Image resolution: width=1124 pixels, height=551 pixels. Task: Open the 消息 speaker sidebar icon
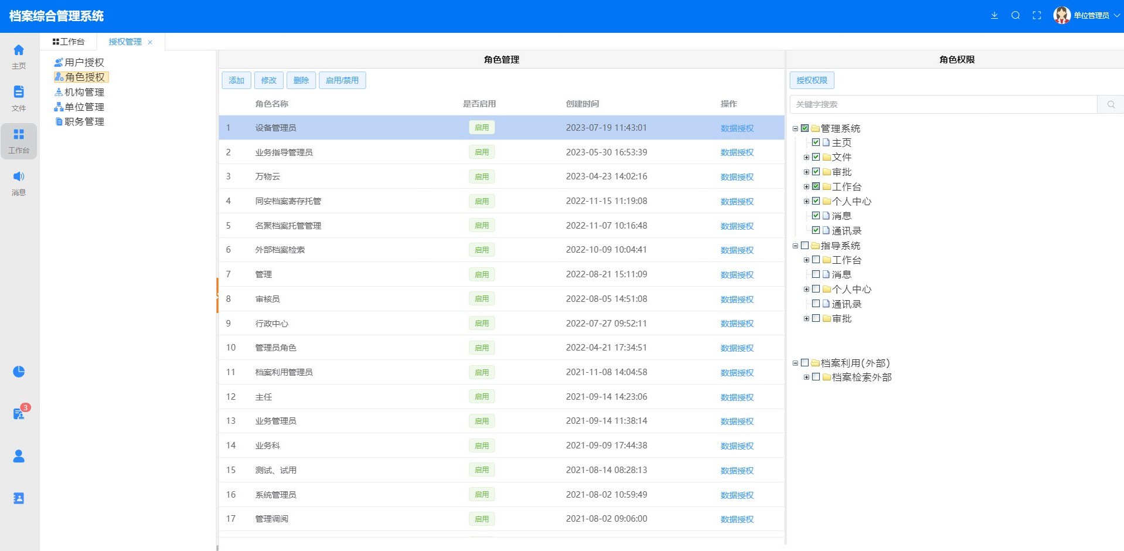pyautogui.click(x=19, y=182)
